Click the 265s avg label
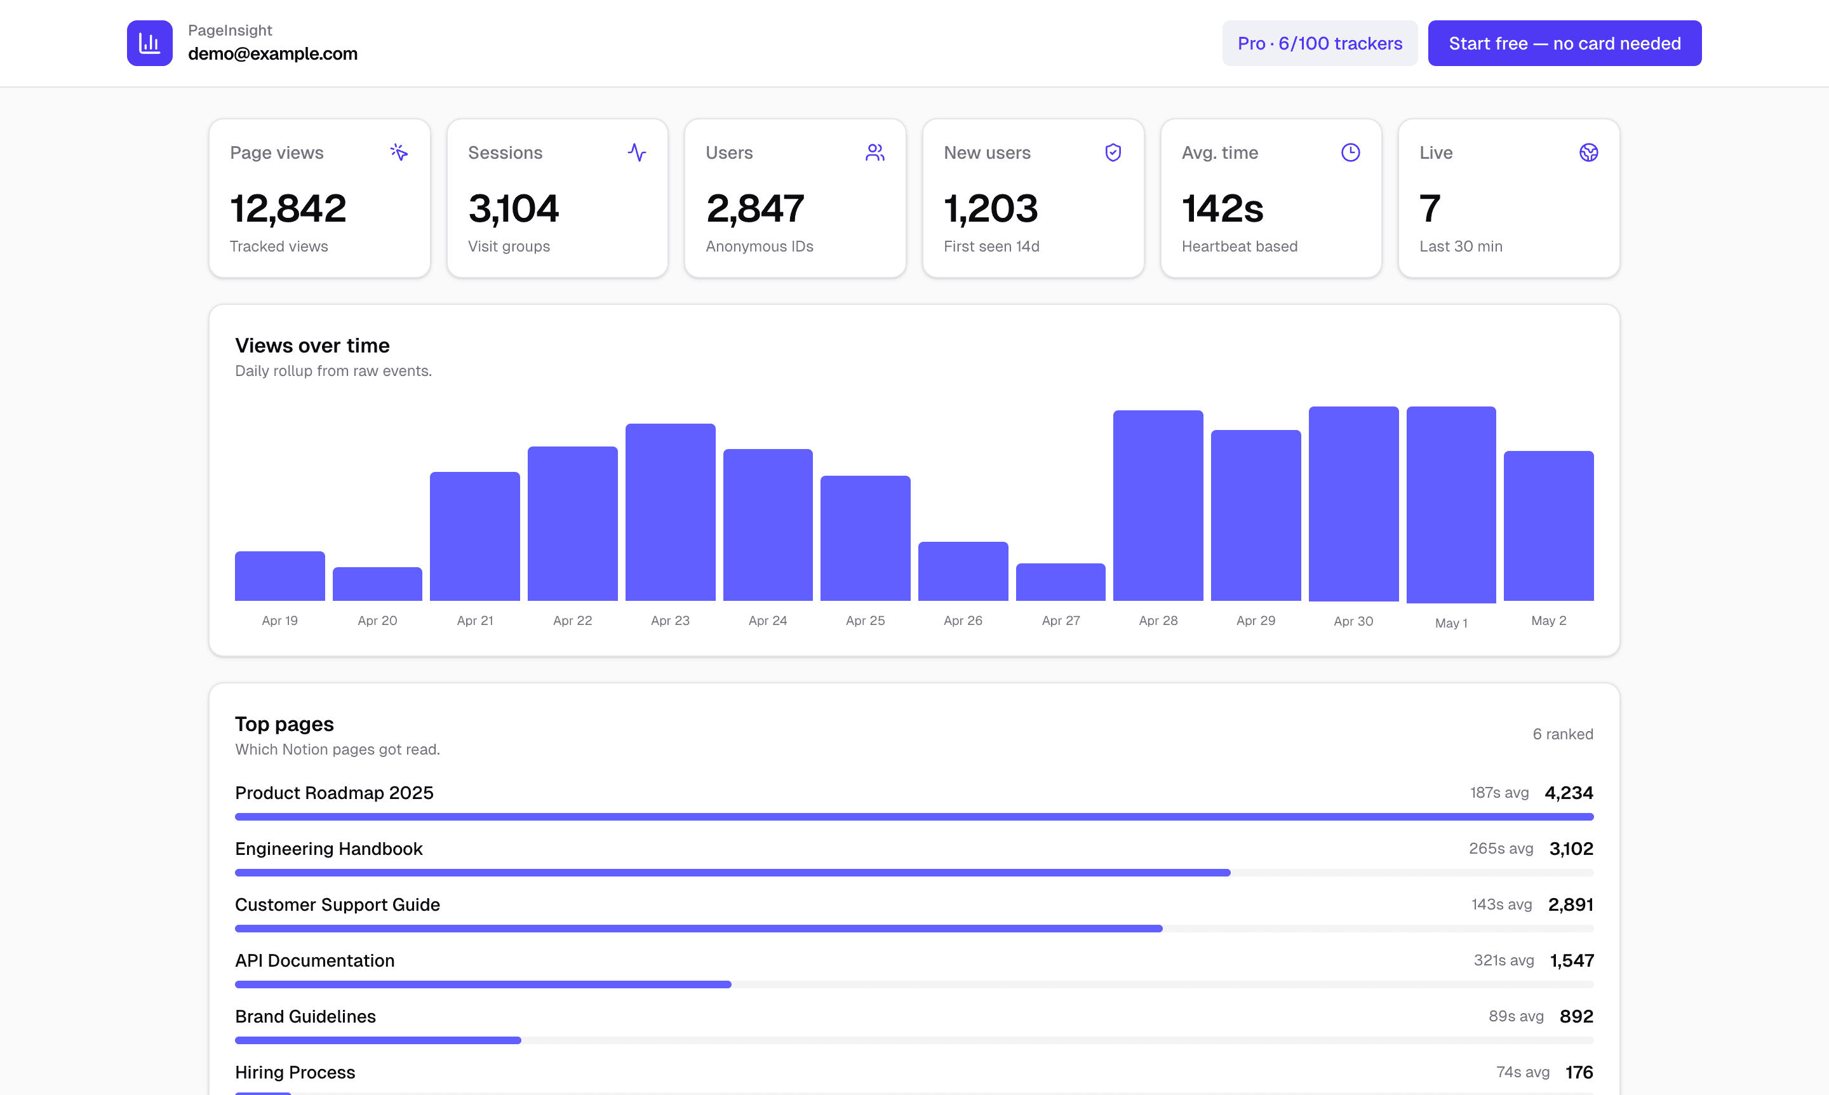The image size is (1829, 1095). point(1501,849)
